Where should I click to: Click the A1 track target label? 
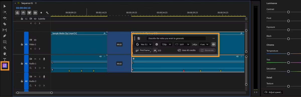pos(26,63)
